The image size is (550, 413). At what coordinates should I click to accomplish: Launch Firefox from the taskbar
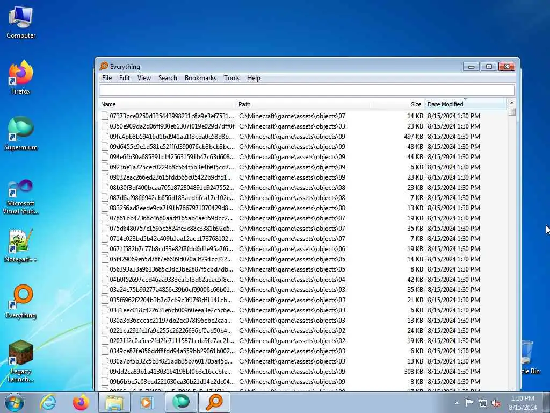point(81,402)
